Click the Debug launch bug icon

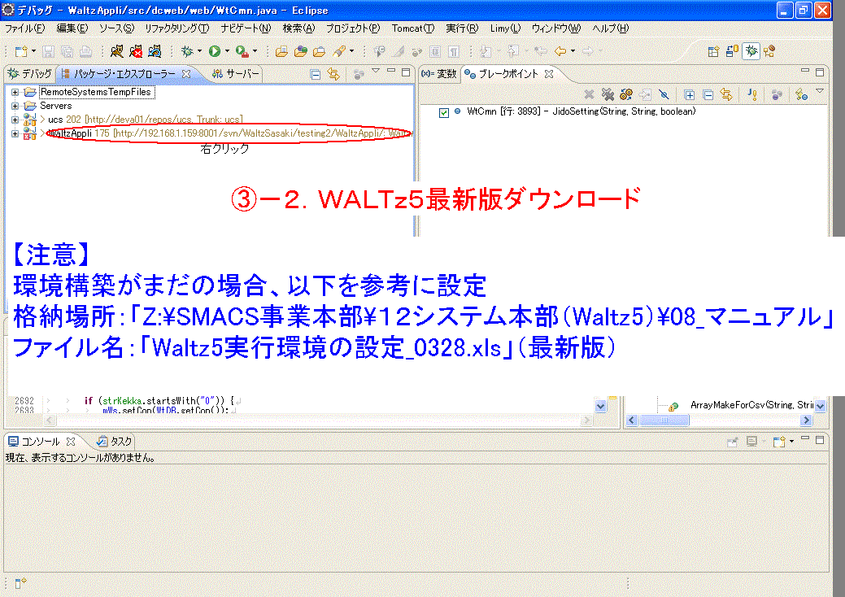(x=187, y=51)
